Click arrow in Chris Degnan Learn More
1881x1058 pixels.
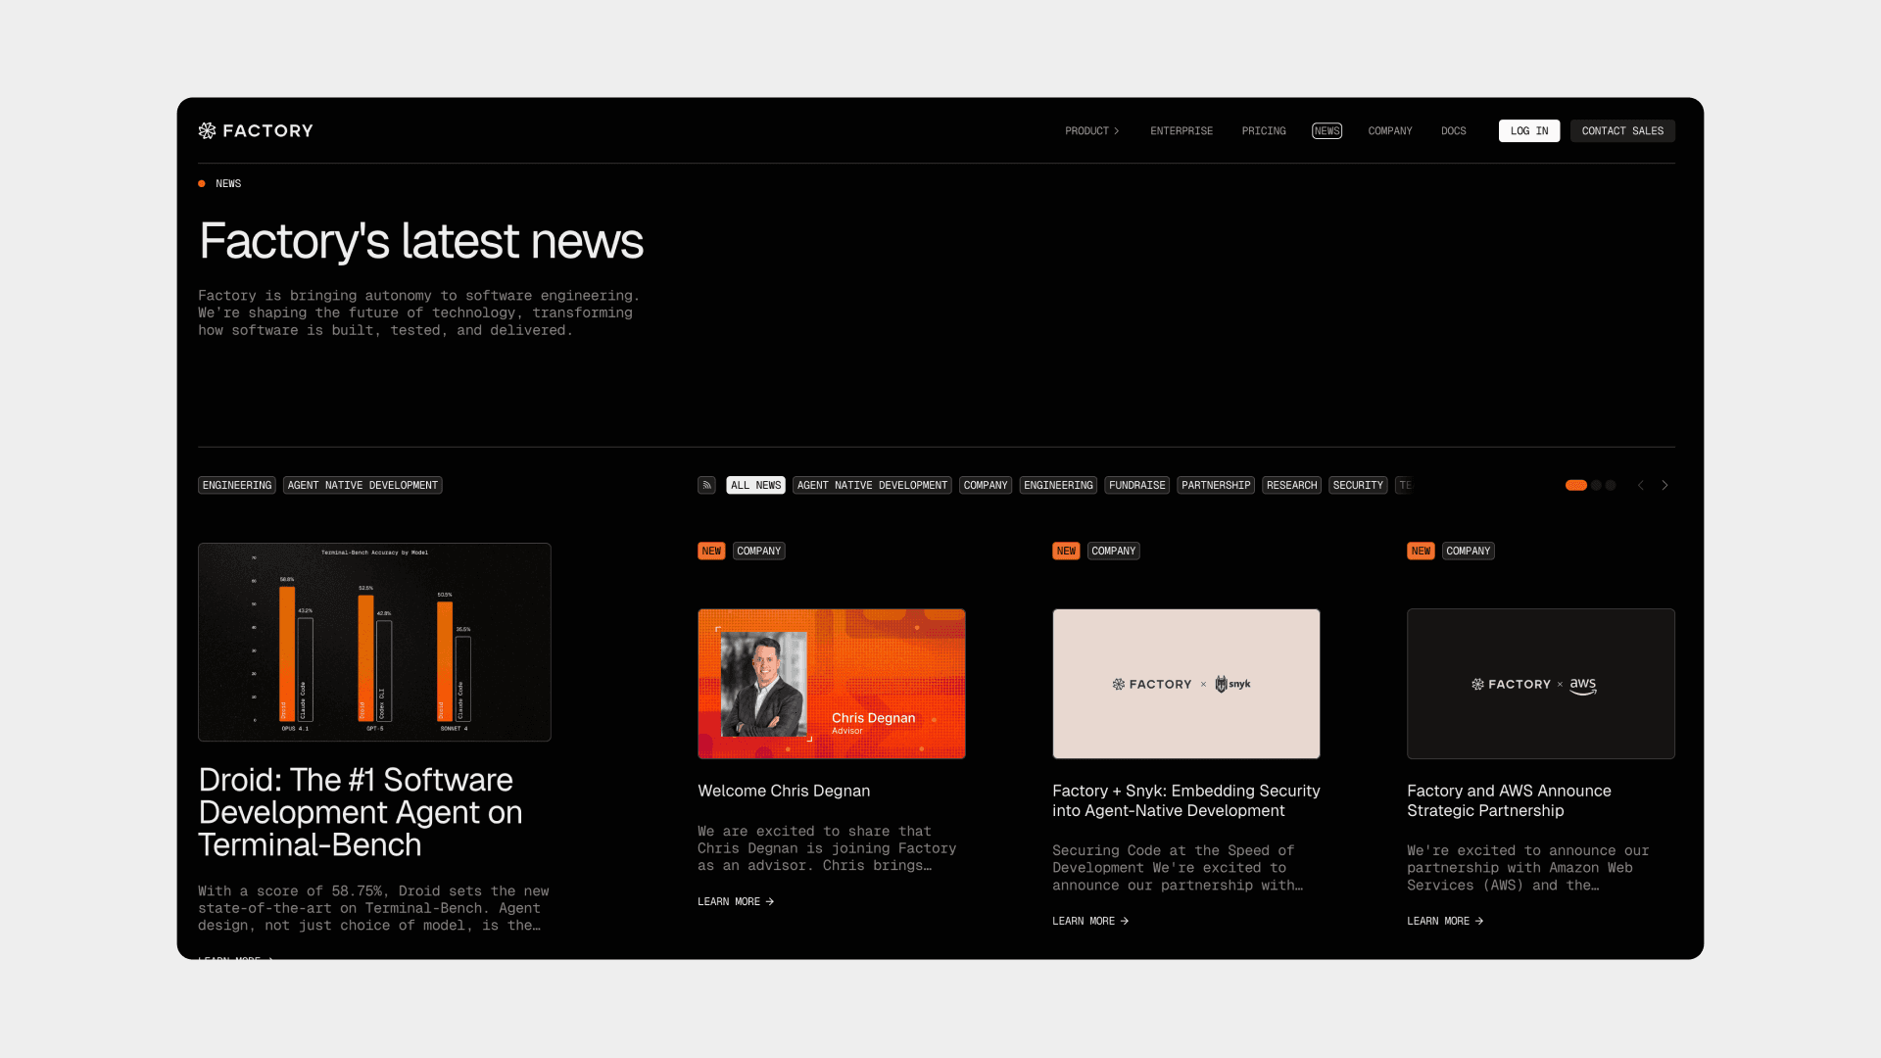click(x=770, y=901)
